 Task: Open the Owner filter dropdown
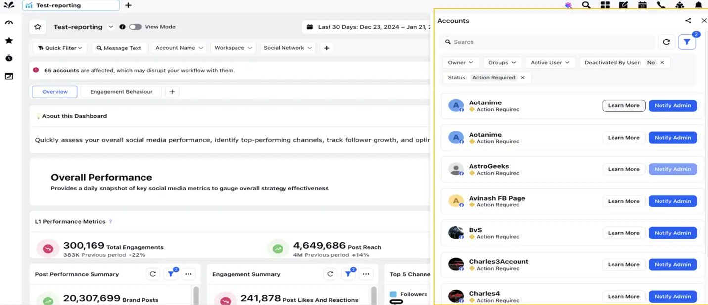click(x=461, y=62)
